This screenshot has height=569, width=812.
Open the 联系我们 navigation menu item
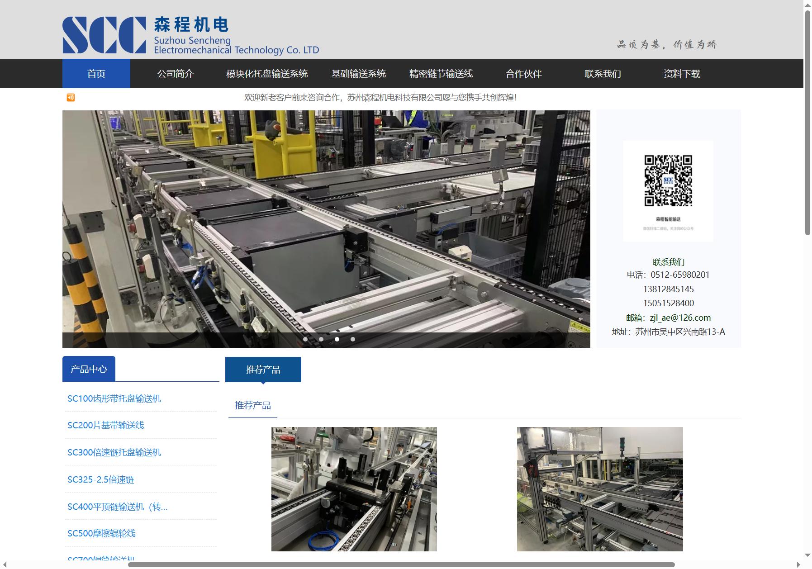point(603,74)
